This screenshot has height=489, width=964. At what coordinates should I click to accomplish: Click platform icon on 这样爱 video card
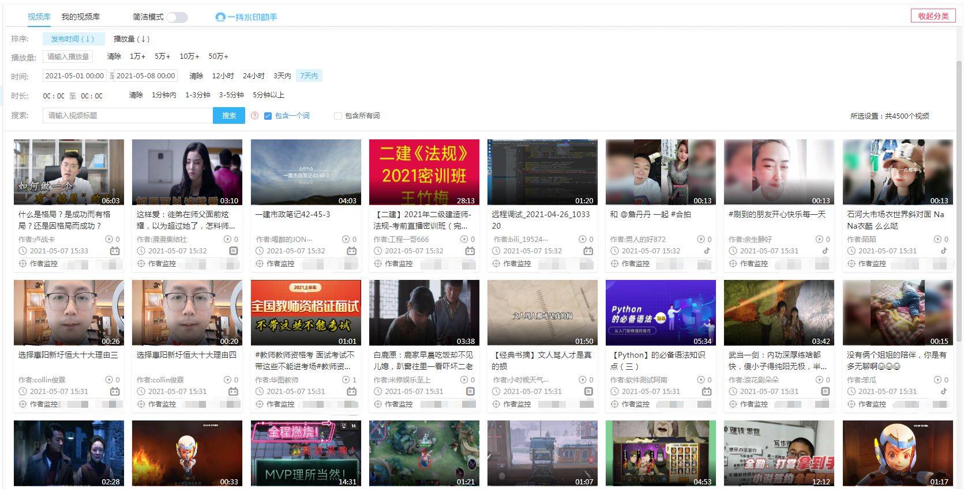(x=233, y=251)
